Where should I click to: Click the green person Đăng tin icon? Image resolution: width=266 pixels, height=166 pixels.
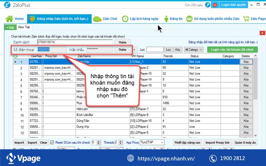click(x=166, y=19)
